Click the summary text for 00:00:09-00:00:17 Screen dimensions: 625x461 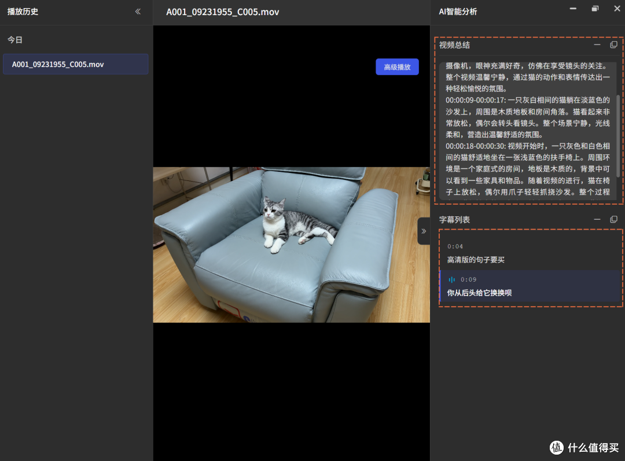click(527, 117)
